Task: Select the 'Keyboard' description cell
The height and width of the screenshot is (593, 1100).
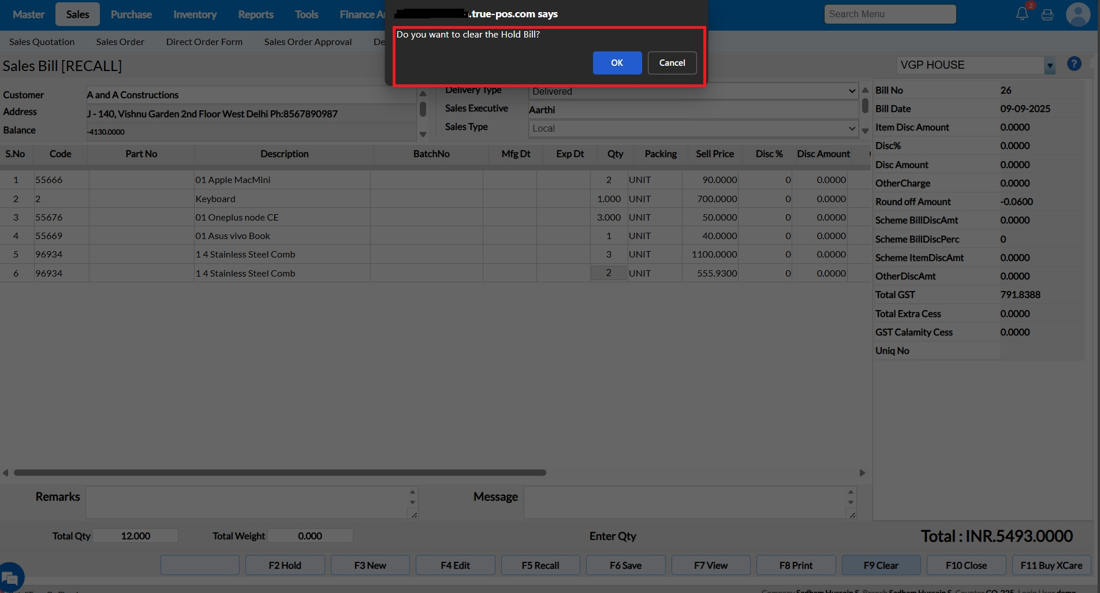Action: pyautogui.click(x=282, y=199)
